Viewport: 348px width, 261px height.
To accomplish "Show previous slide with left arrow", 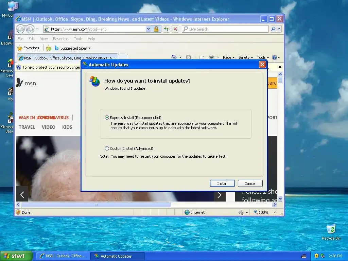I will point(22,195).
